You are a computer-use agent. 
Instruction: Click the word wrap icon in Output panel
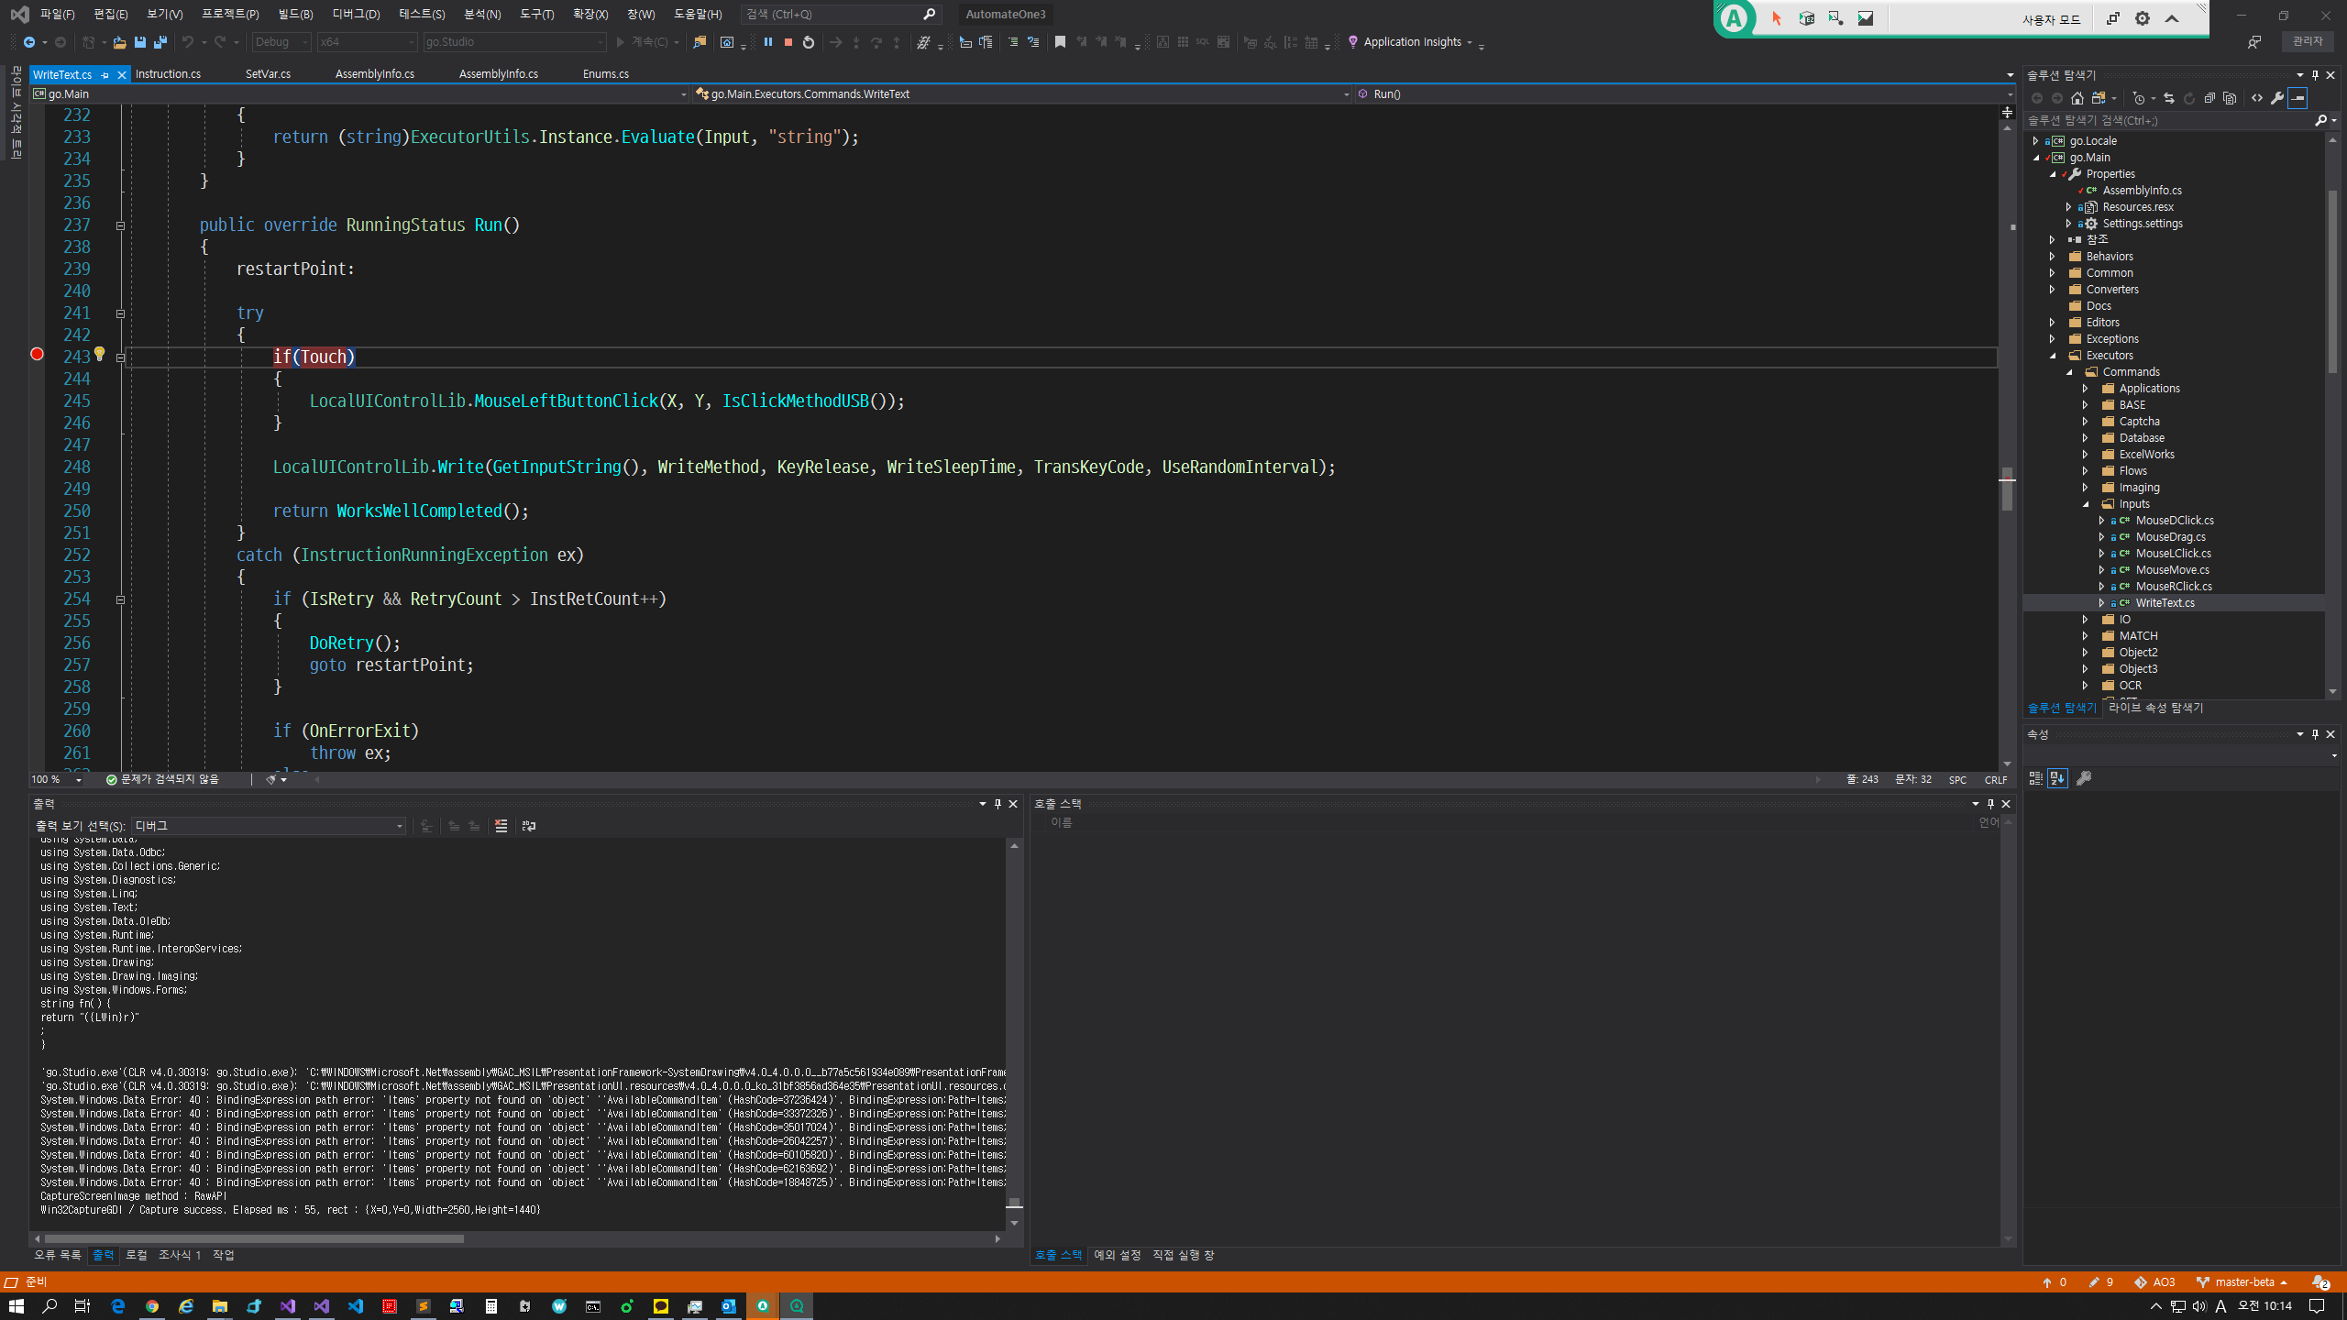529,826
